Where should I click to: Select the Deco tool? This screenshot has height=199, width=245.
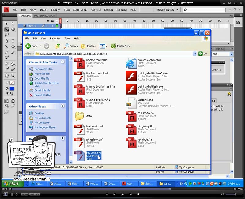coord(7,58)
